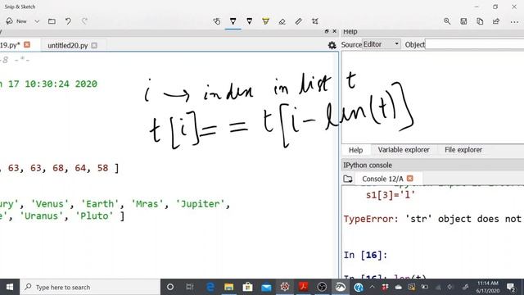Toggle the ruler tool
The image size is (524, 295).
click(x=298, y=21)
